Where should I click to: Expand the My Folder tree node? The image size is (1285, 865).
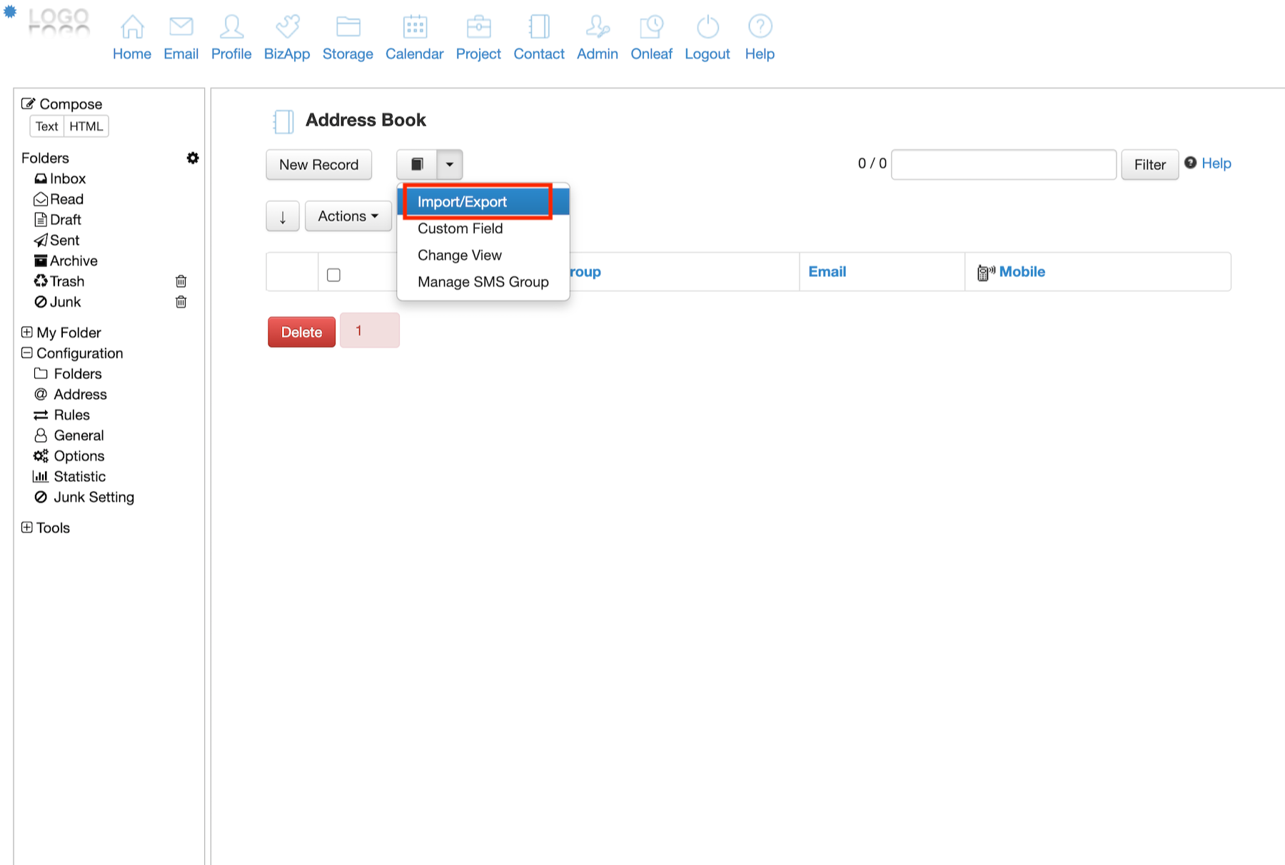tap(27, 332)
